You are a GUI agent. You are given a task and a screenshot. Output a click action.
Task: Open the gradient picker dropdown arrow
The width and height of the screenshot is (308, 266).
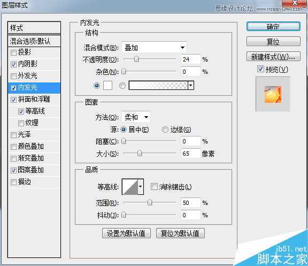click(x=191, y=85)
